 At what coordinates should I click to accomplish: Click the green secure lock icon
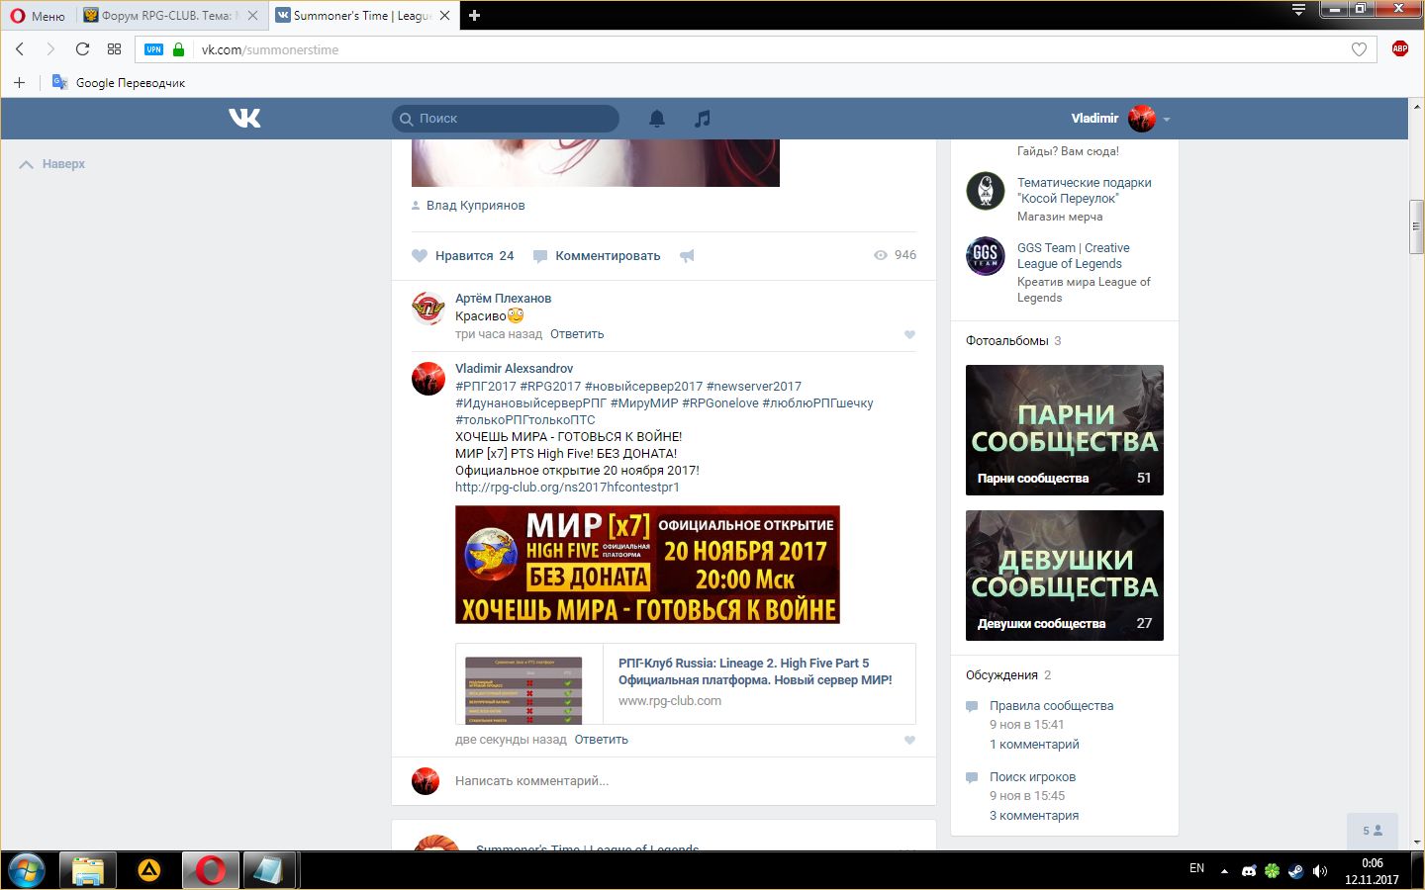[178, 49]
